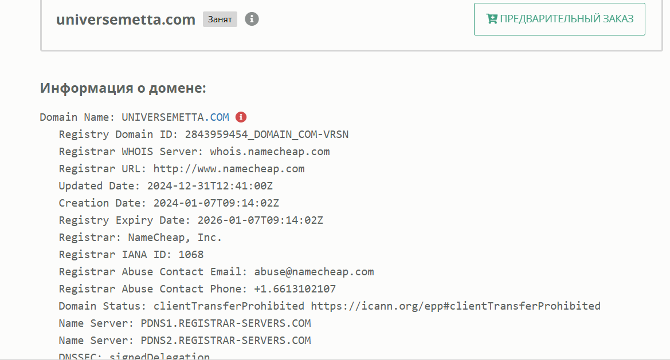The image size is (670, 360).
Task: Click the Registry Domain ID value
Action: [x=267, y=134]
